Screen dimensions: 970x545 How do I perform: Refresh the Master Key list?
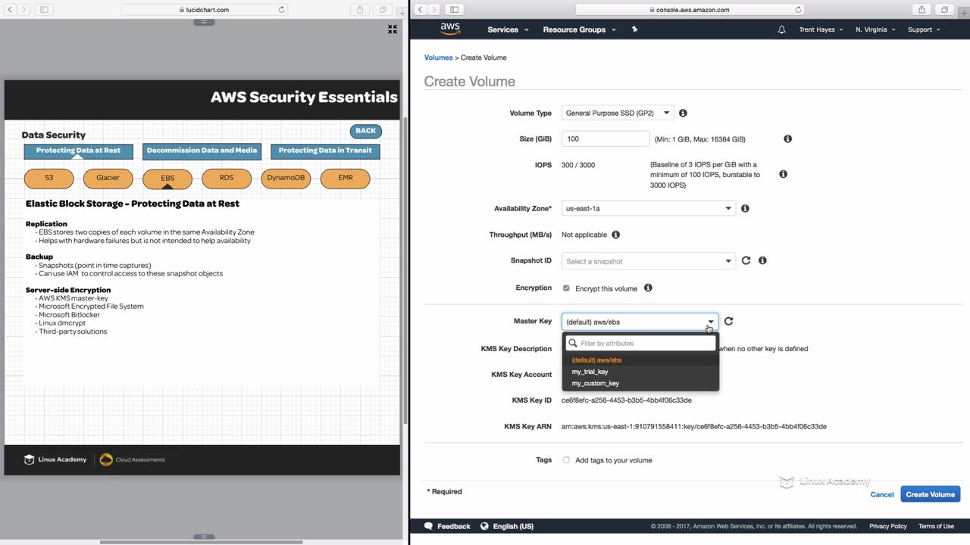click(x=728, y=321)
